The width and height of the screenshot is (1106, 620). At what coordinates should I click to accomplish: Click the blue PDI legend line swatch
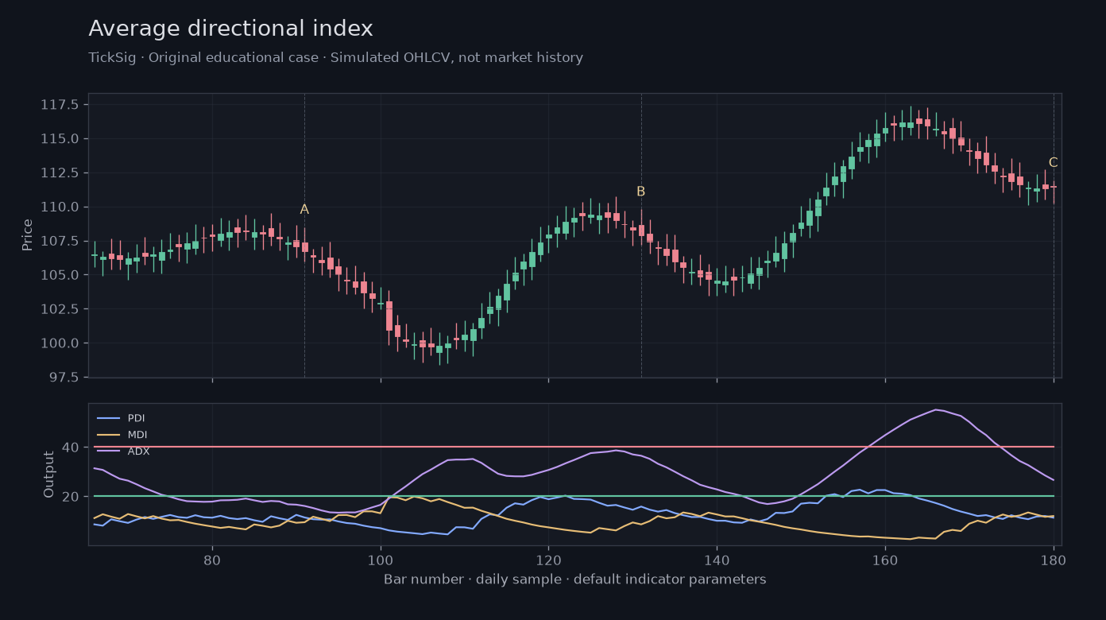(x=108, y=418)
